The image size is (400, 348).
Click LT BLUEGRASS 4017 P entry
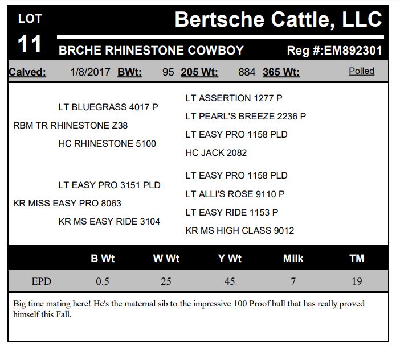(x=108, y=107)
